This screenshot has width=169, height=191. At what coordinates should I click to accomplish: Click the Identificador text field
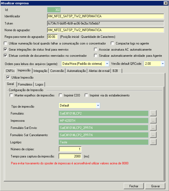(x=105, y=16)
